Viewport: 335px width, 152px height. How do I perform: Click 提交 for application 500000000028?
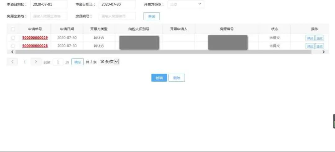pyautogui.click(x=319, y=46)
